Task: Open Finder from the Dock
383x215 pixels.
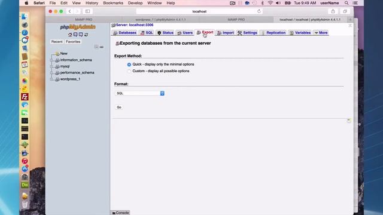Action: pyautogui.click(x=25, y=17)
